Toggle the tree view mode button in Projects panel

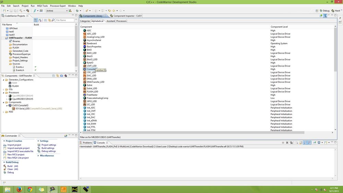pyautogui.click(x=36, y=20)
